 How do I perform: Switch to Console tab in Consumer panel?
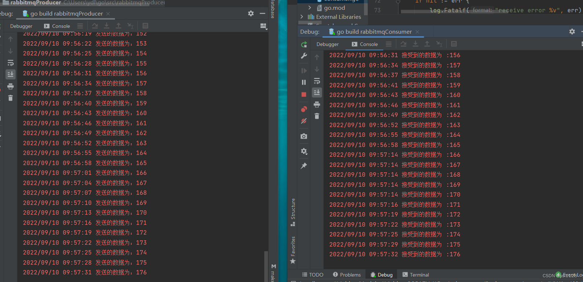[x=365, y=44]
